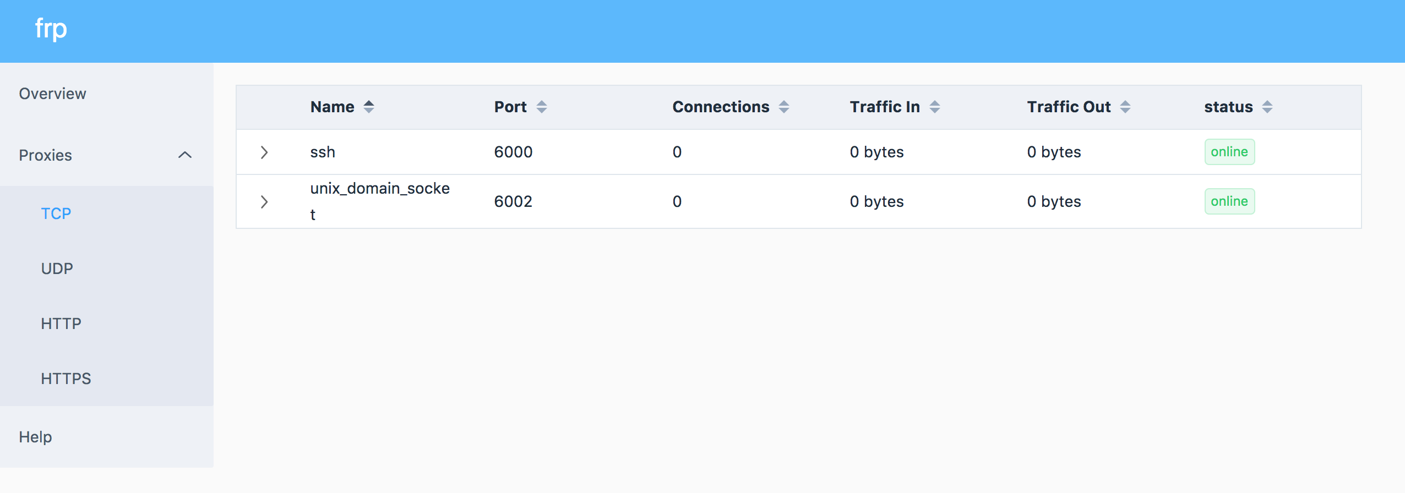Sort by Connections using its arrow icon
Viewport: 1405px width, 493px height.
(784, 107)
